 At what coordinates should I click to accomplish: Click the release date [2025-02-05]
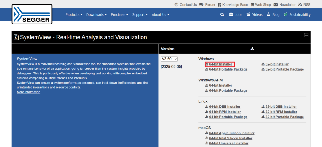pyautogui.click(x=171, y=67)
